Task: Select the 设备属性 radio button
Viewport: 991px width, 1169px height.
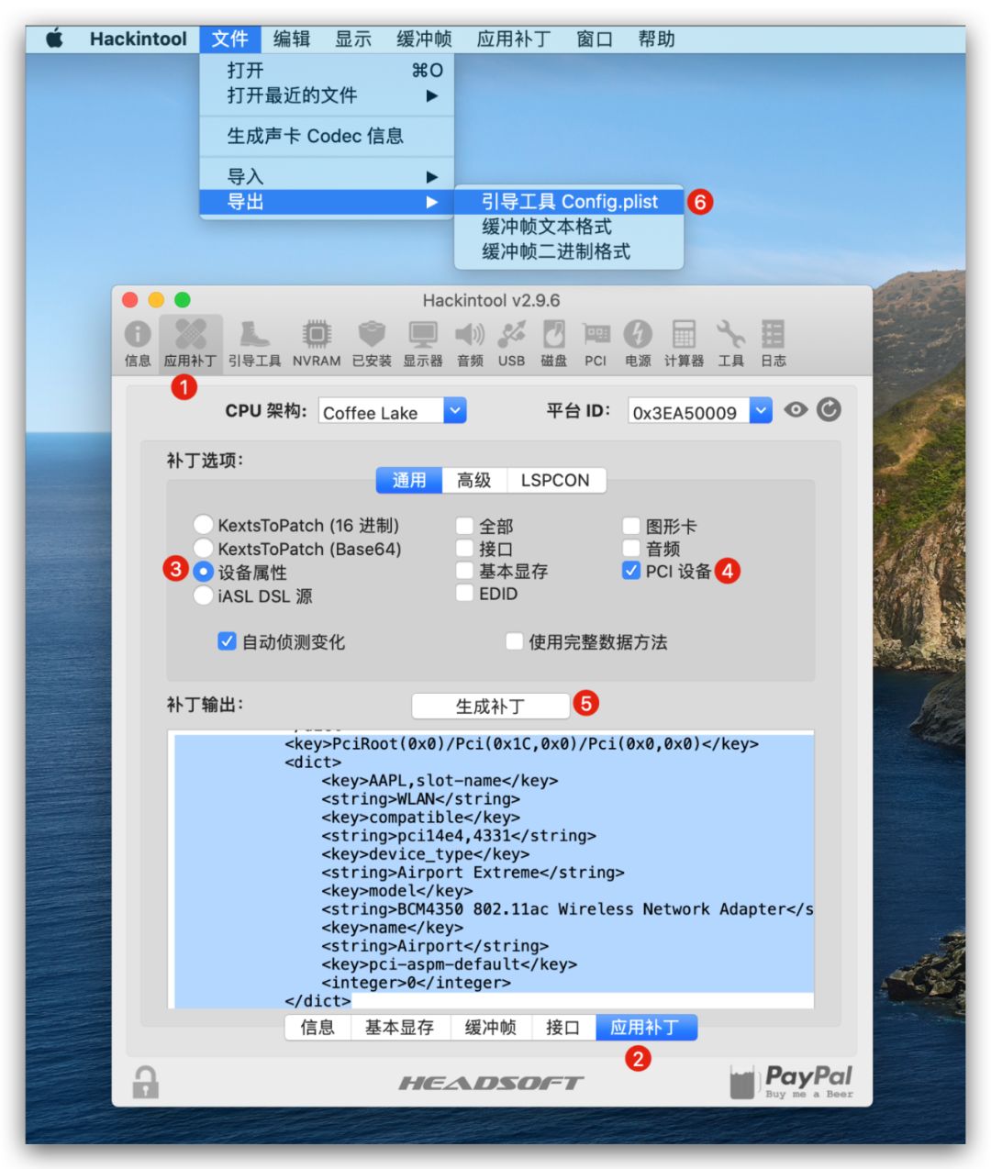Action: pos(203,572)
